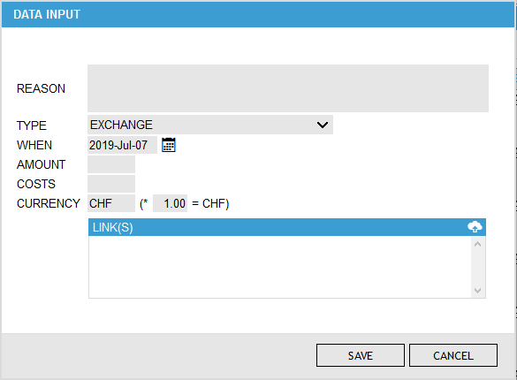The height and width of the screenshot is (380, 517).
Task: Click the CURRENCY label
Action: click(x=49, y=203)
